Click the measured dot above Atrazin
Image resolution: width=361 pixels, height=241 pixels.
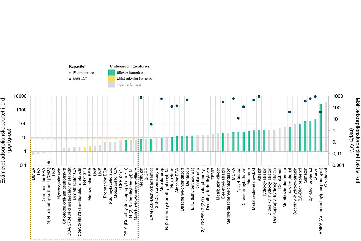259,96
